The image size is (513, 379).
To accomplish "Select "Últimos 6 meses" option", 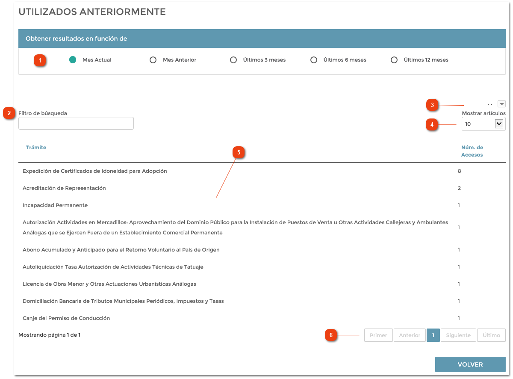I will click(314, 60).
